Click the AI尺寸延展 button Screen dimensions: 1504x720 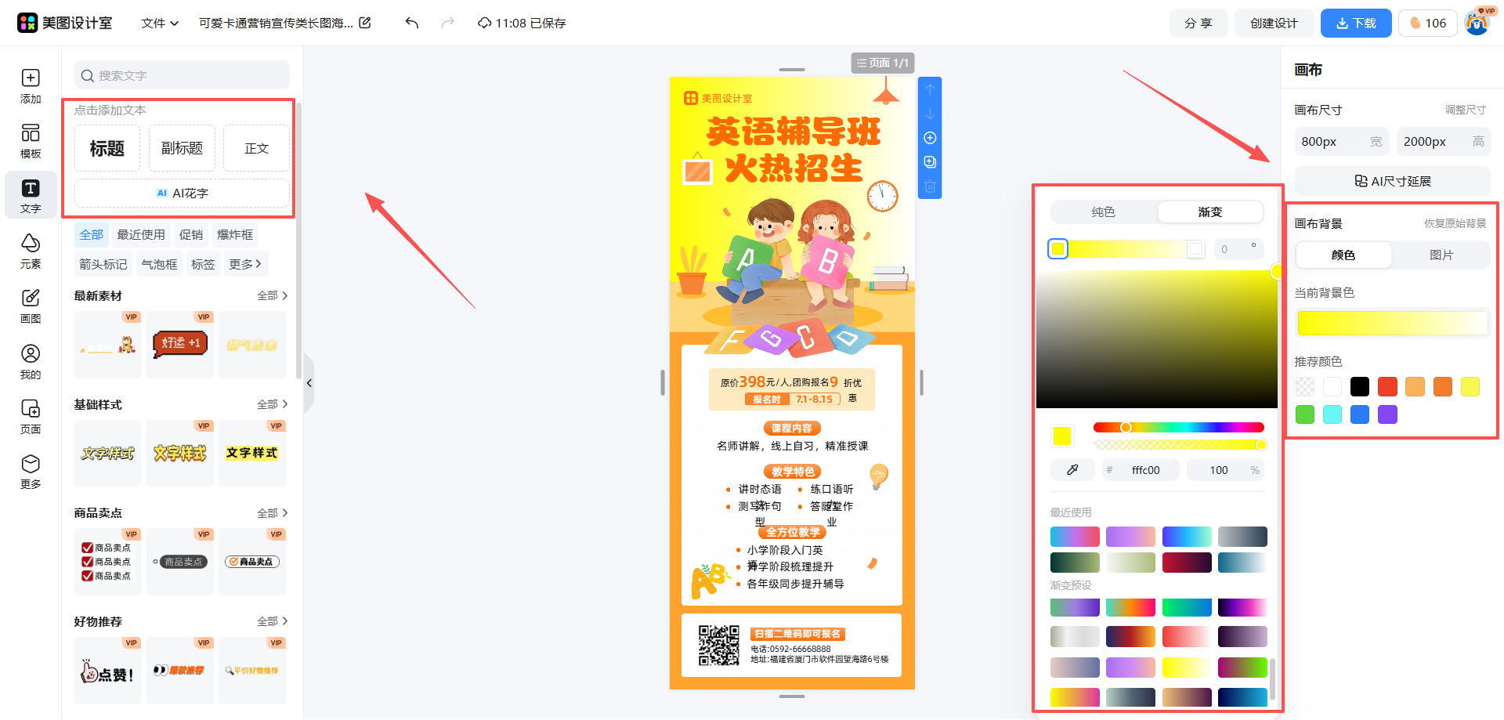click(1392, 181)
